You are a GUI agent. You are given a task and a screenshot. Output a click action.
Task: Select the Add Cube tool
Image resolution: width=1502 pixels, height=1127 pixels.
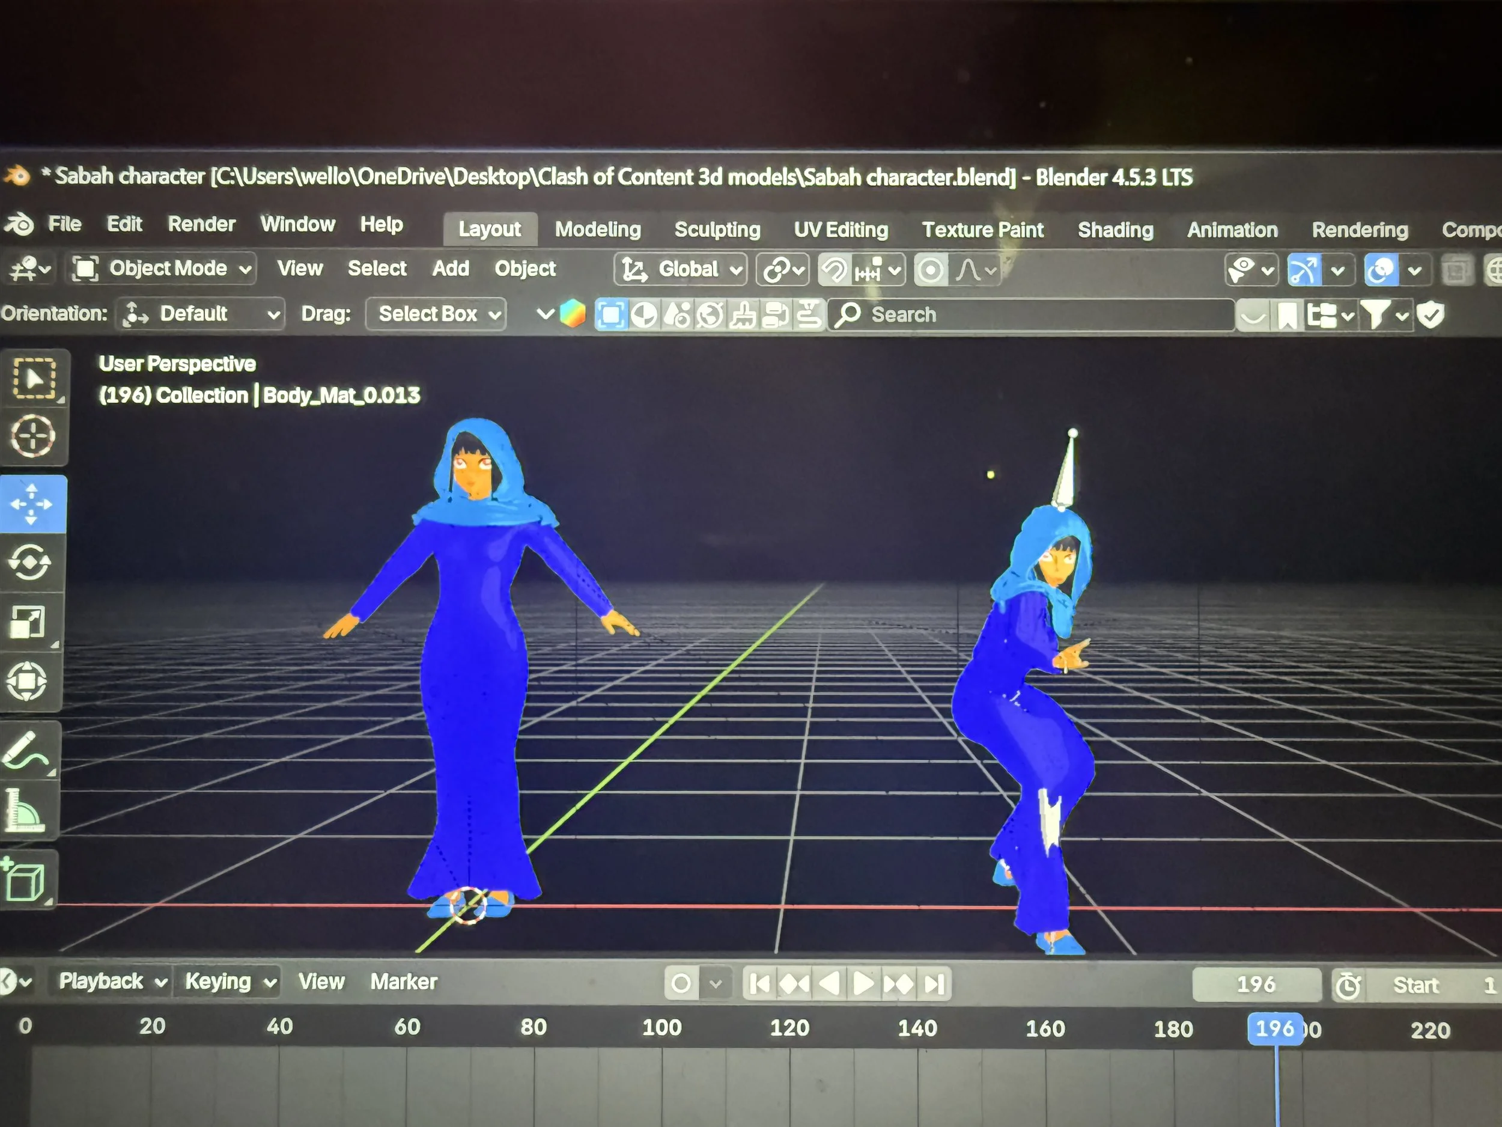(24, 881)
